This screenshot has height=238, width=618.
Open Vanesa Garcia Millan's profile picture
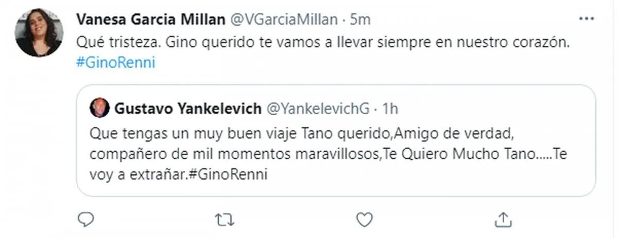(39, 32)
